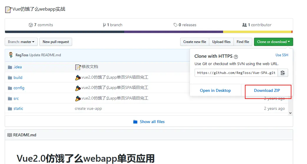Image resolution: width=307 pixels, height=164 pixels.
Task: Click Create new file button
Action: pos(195,42)
